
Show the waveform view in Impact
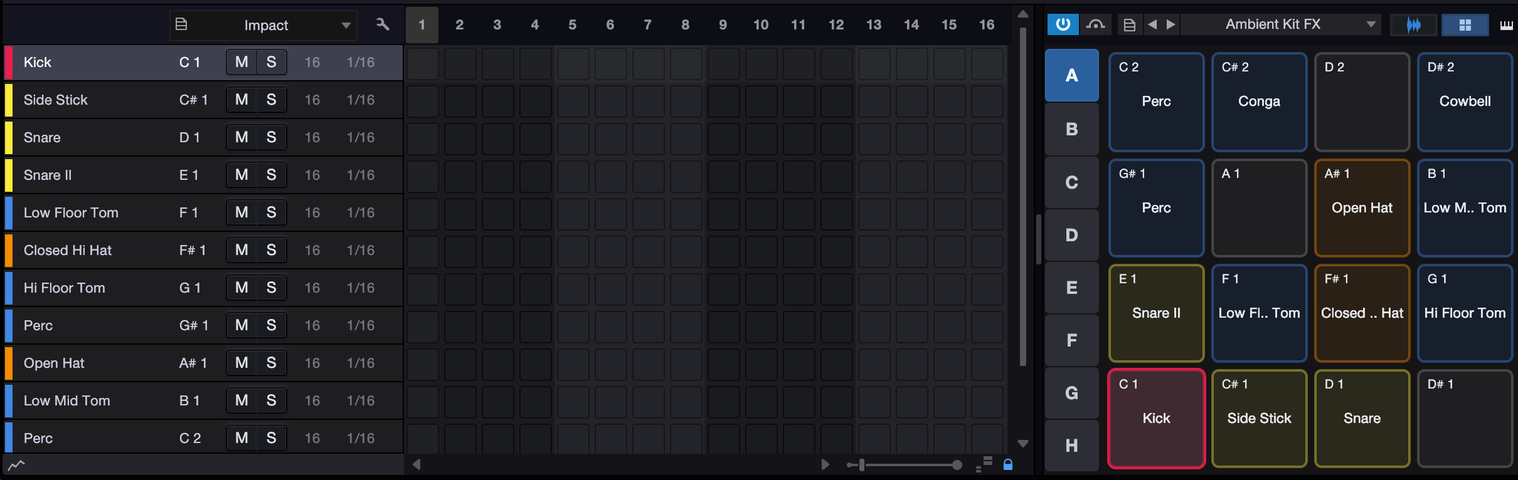[1413, 25]
